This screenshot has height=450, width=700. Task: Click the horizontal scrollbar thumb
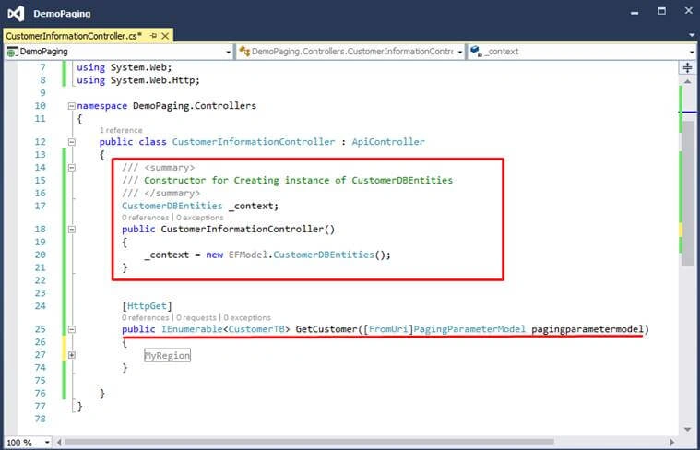pyautogui.click(x=310, y=443)
